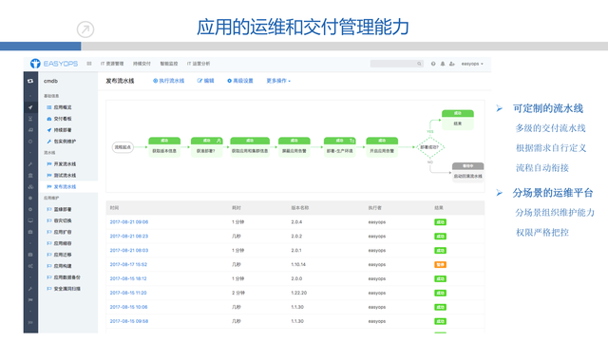
Task: Select cmdb in the side panel
Action: [x=50, y=81]
